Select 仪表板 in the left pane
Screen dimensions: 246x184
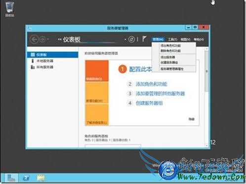tap(53, 54)
